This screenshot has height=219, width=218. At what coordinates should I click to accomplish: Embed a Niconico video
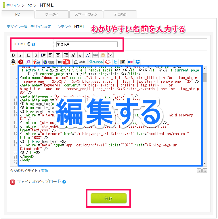(x=80, y=62)
